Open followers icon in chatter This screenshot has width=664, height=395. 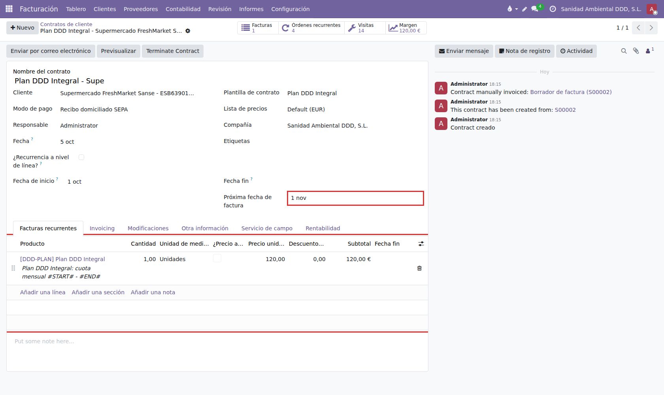(649, 51)
